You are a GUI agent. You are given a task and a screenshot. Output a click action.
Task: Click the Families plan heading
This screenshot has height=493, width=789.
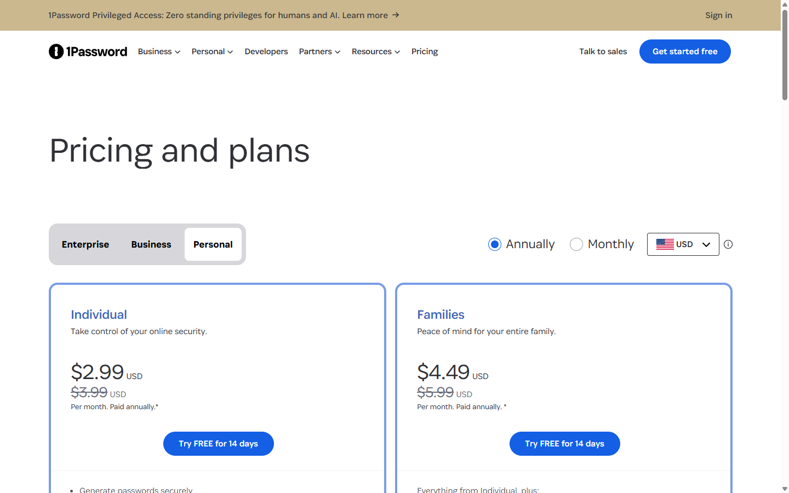pyautogui.click(x=441, y=314)
